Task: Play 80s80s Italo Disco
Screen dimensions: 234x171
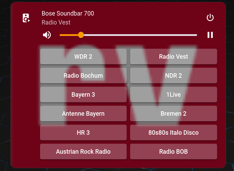Action: [174, 132]
